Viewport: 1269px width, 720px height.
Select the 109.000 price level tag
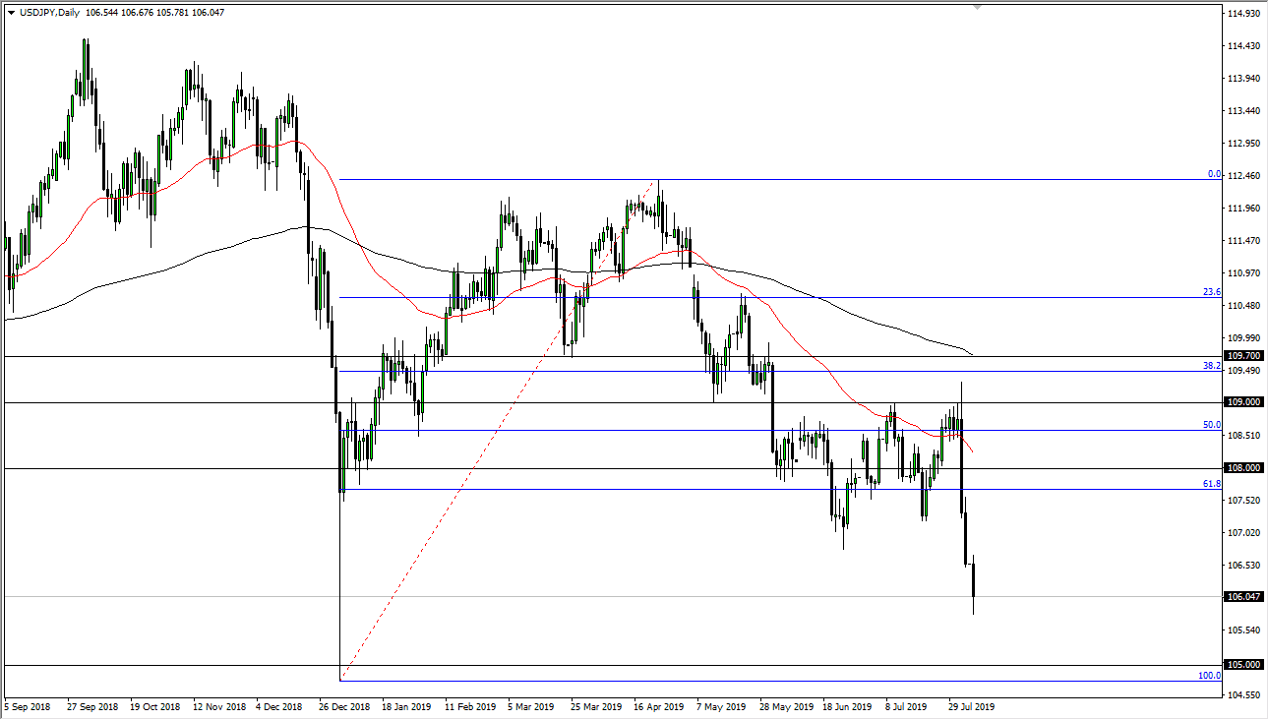(1242, 401)
